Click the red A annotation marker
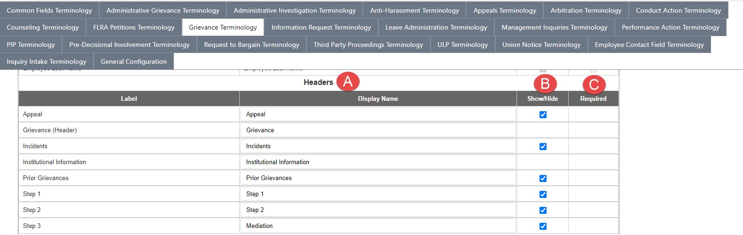This screenshot has width=743, height=235. (348, 82)
